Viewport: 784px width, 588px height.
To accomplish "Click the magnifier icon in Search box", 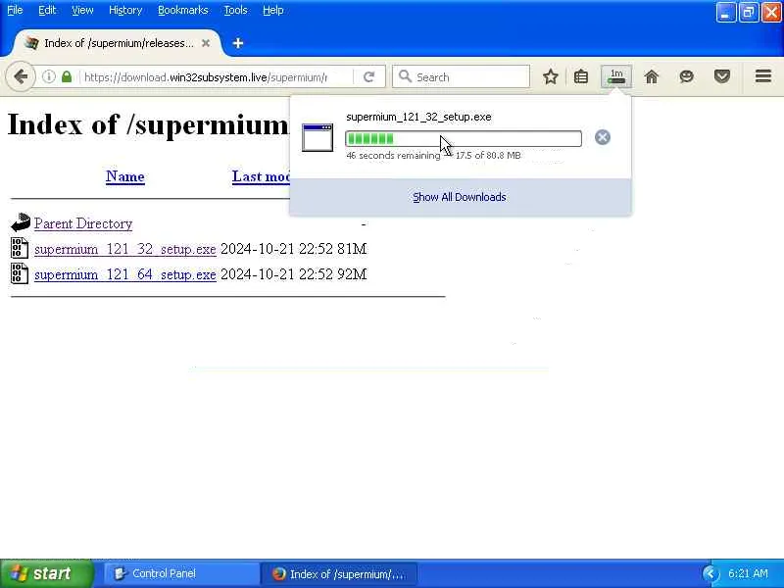I will click(x=405, y=76).
